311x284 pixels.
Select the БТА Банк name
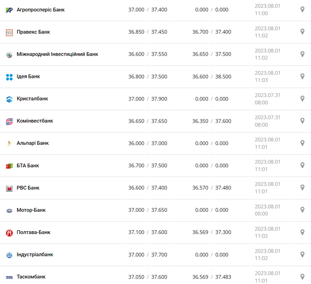(x=28, y=165)
